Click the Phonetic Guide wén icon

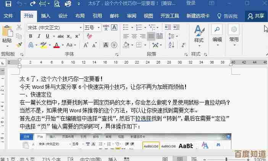pos(106,27)
